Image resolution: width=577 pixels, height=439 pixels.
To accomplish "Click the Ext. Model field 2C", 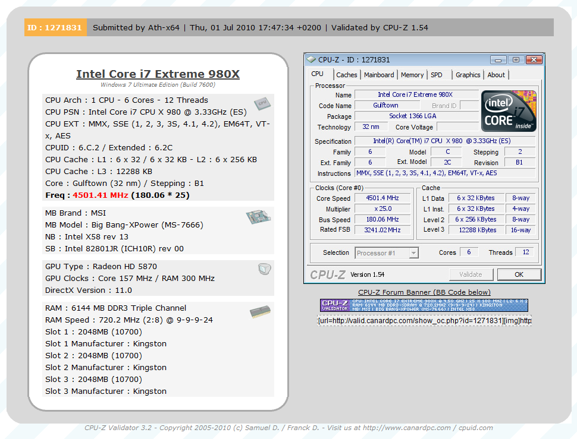I will pyautogui.click(x=447, y=162).
